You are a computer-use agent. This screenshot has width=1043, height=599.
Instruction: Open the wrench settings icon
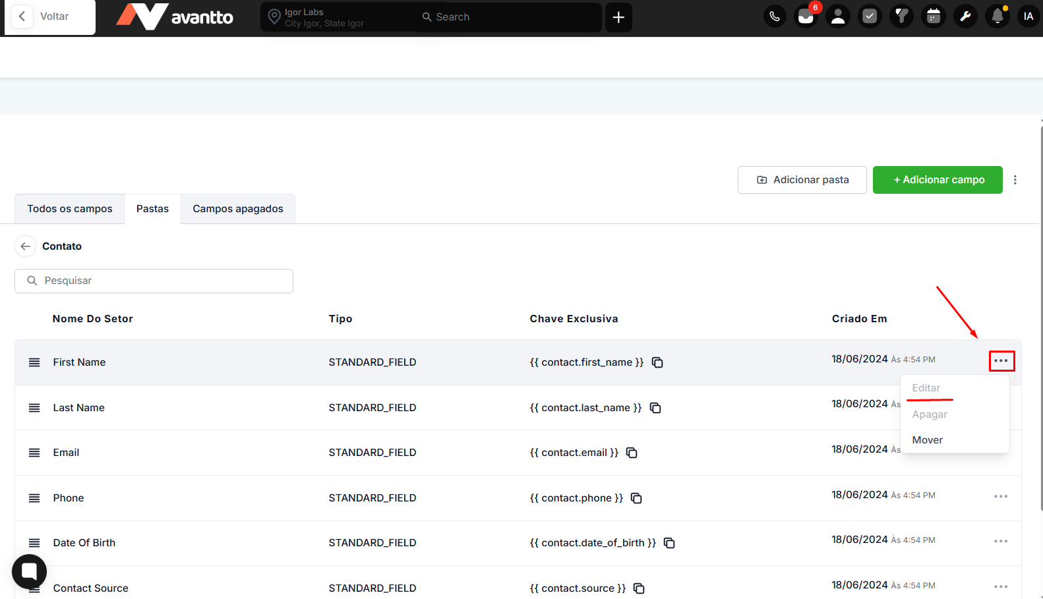tap(965, 16)
